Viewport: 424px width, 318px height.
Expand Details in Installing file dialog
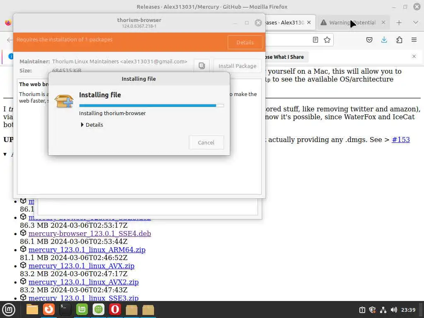pyautogui.click(x=92, y=125)
